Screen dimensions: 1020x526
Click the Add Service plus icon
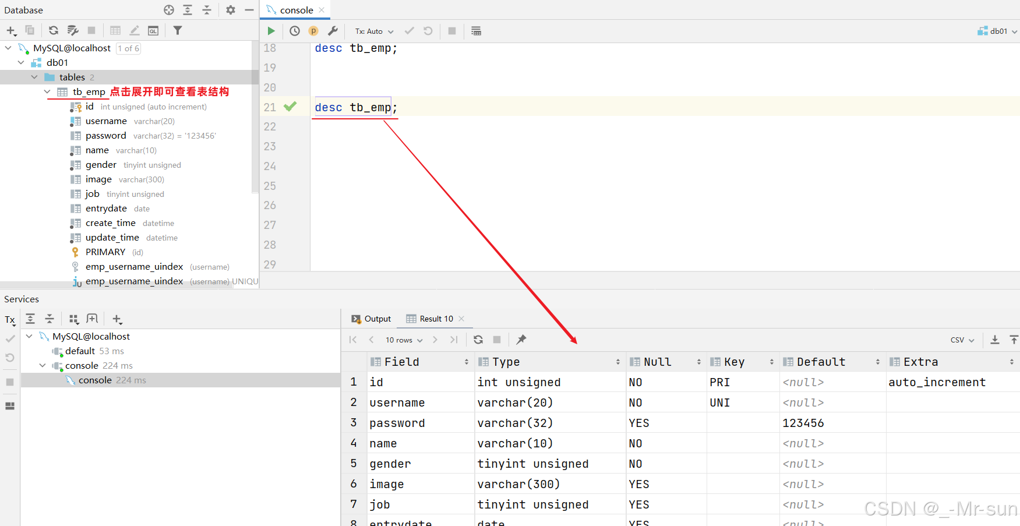pyautogui.click(x=117, y=319)
